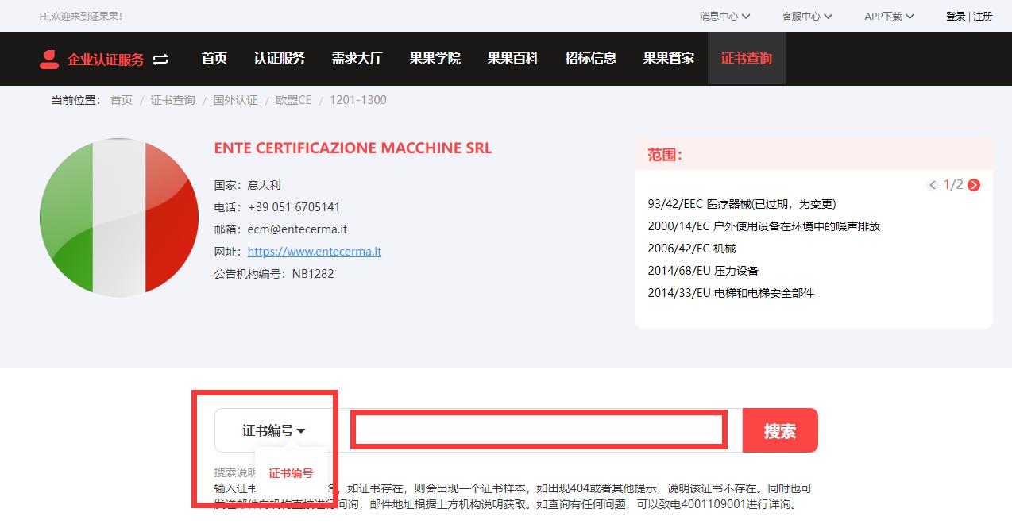Click 企业认证服务 header text
This screenshot has height=528, width=1012.
pyautogui.click(x=106, y=60)
